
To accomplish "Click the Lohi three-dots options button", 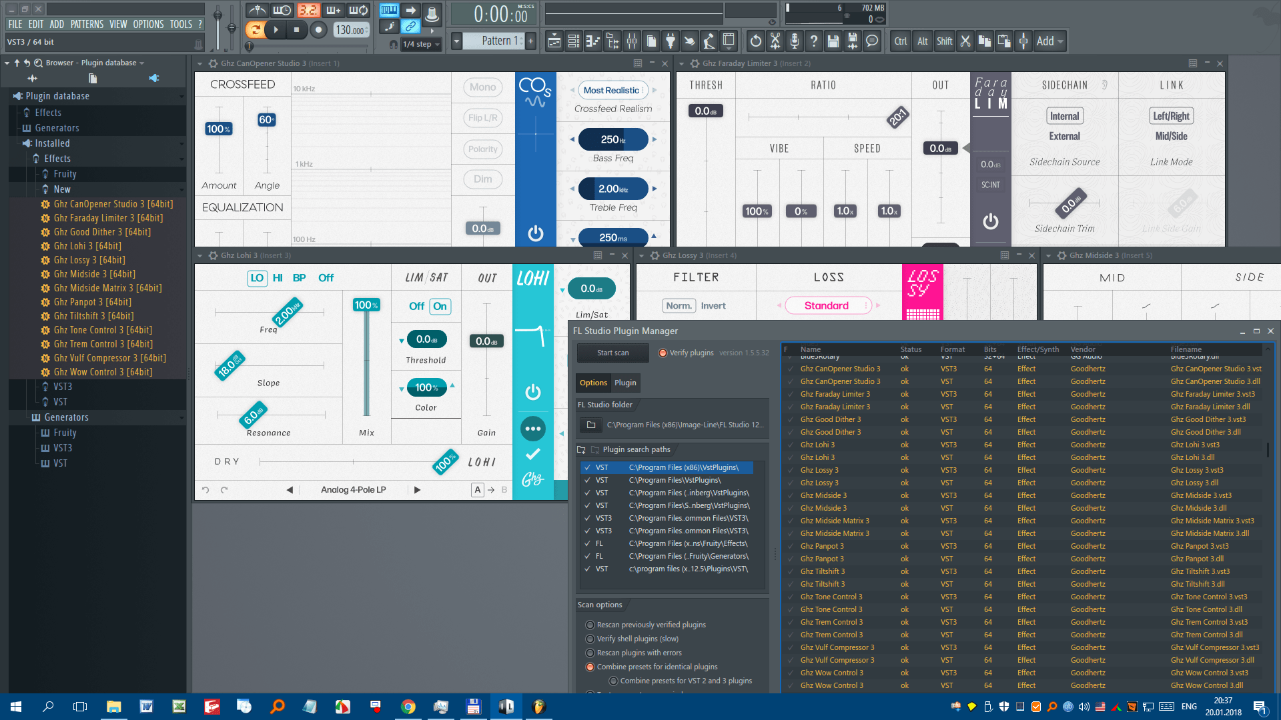I will point(532,429).
